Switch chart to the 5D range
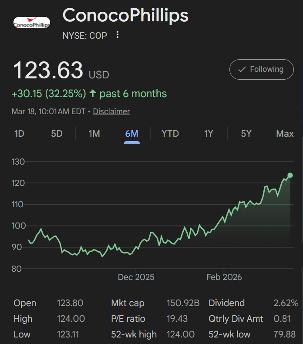Image resolution: width=303 pixels, height=344 pixels. click(57, 134)
